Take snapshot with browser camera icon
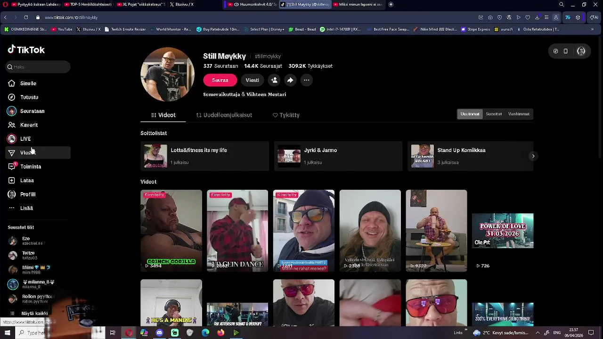 [x=490, y=17]
